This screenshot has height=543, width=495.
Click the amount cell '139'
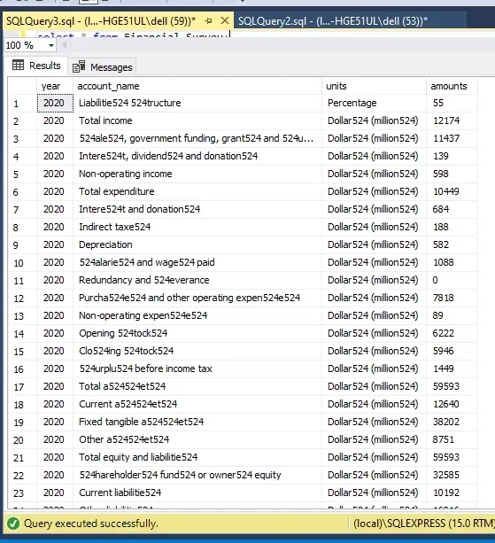(452, 156)
